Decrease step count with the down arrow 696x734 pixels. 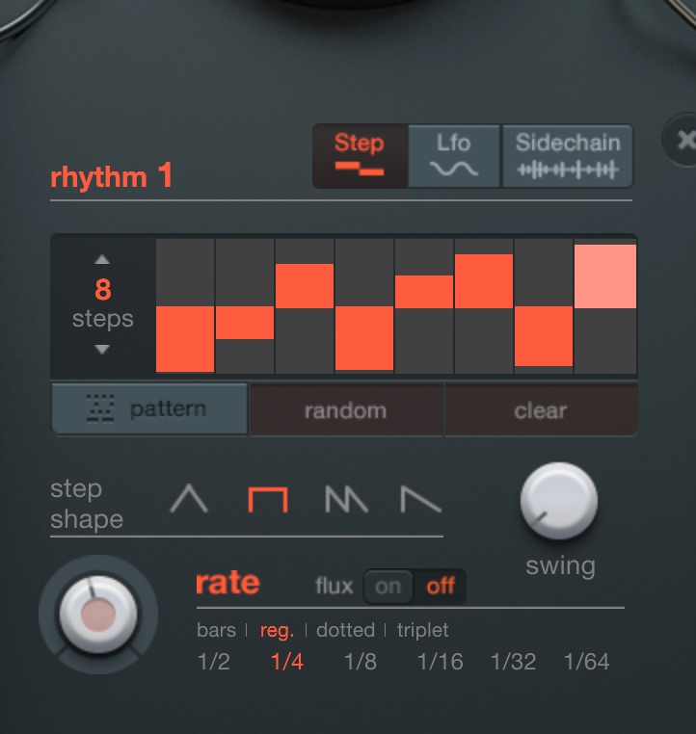click(x=102, y=349)
